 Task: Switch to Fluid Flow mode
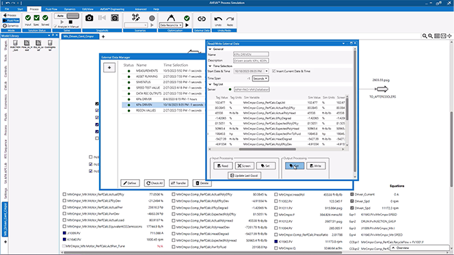(11, 21)
